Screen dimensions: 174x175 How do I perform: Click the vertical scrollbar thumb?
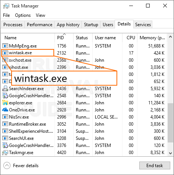tap(170, 123)
